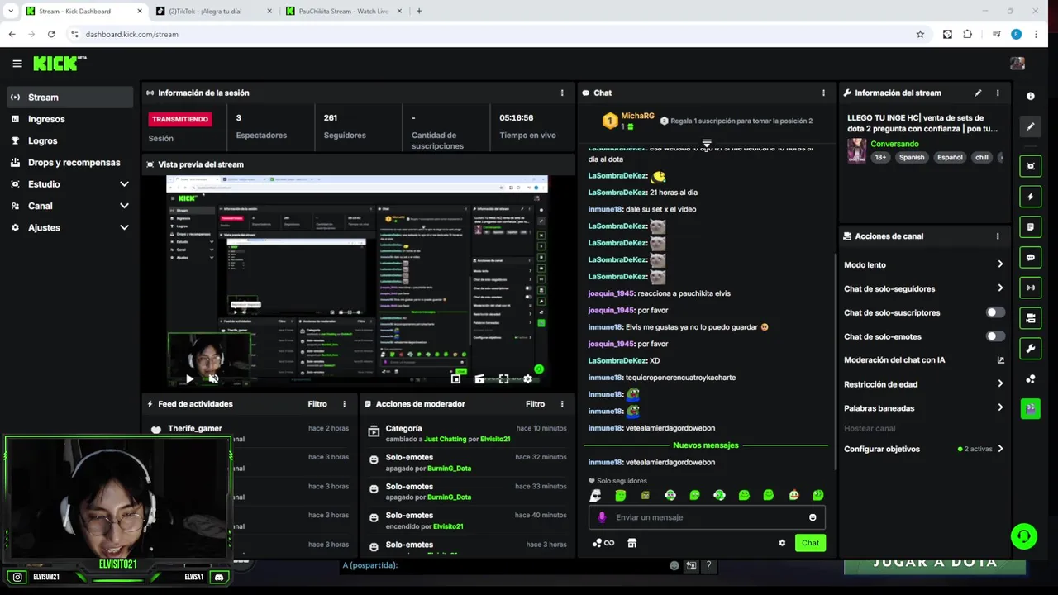Image resolution: width=1058 pixels, height=595 pixels.
Task: Open the Acciones de moderador three-dot menu
Action: (x=562, y=404)
